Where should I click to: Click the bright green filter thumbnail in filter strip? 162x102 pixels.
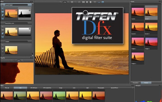coord(59,96)
